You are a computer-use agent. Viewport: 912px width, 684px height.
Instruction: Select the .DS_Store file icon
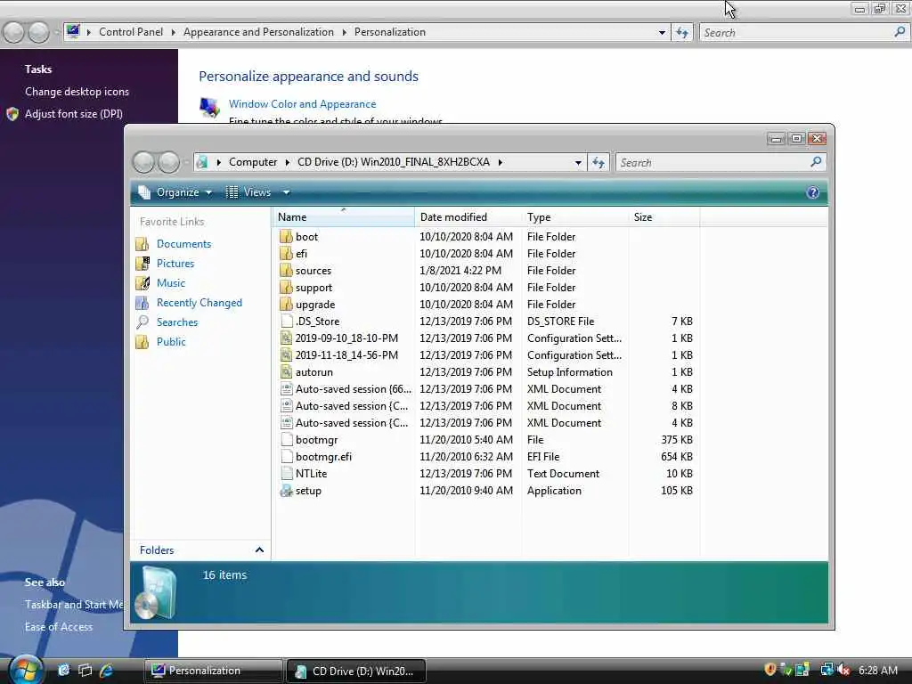point(286,321)
